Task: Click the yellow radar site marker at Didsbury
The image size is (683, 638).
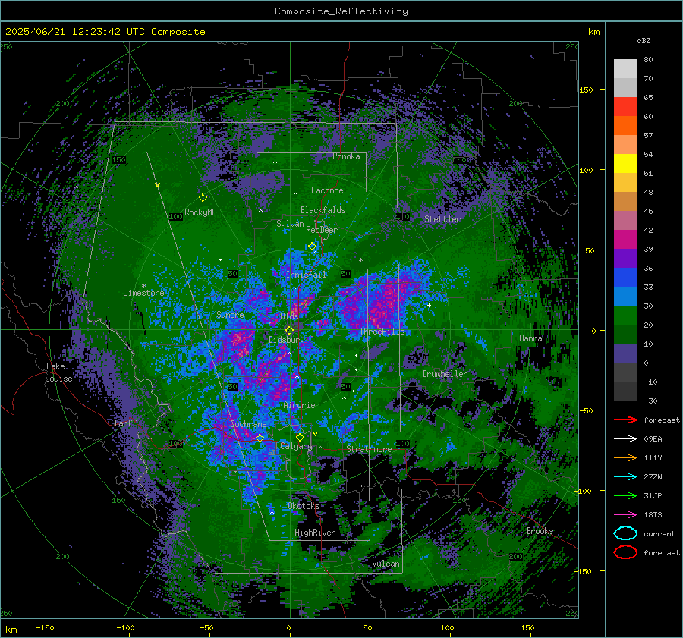Action: pos(289,331)
